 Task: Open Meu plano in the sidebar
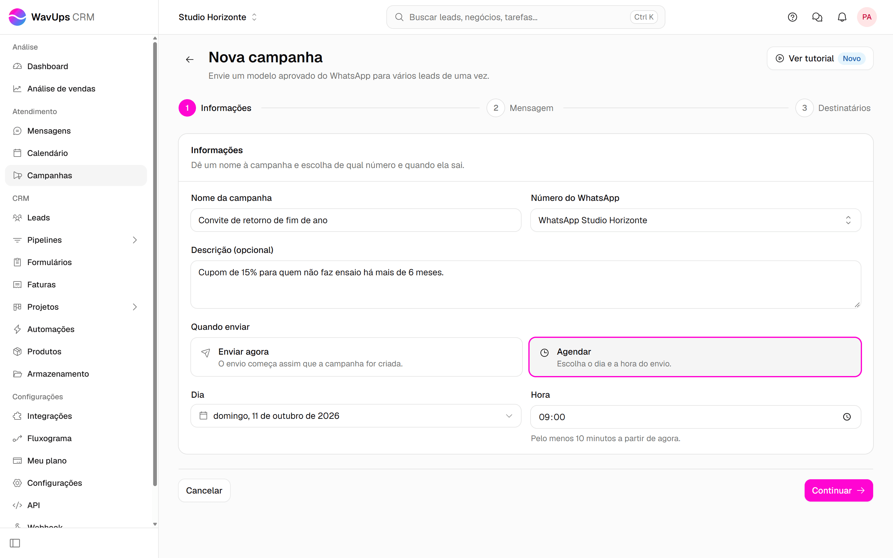click(x=76, y=461)
